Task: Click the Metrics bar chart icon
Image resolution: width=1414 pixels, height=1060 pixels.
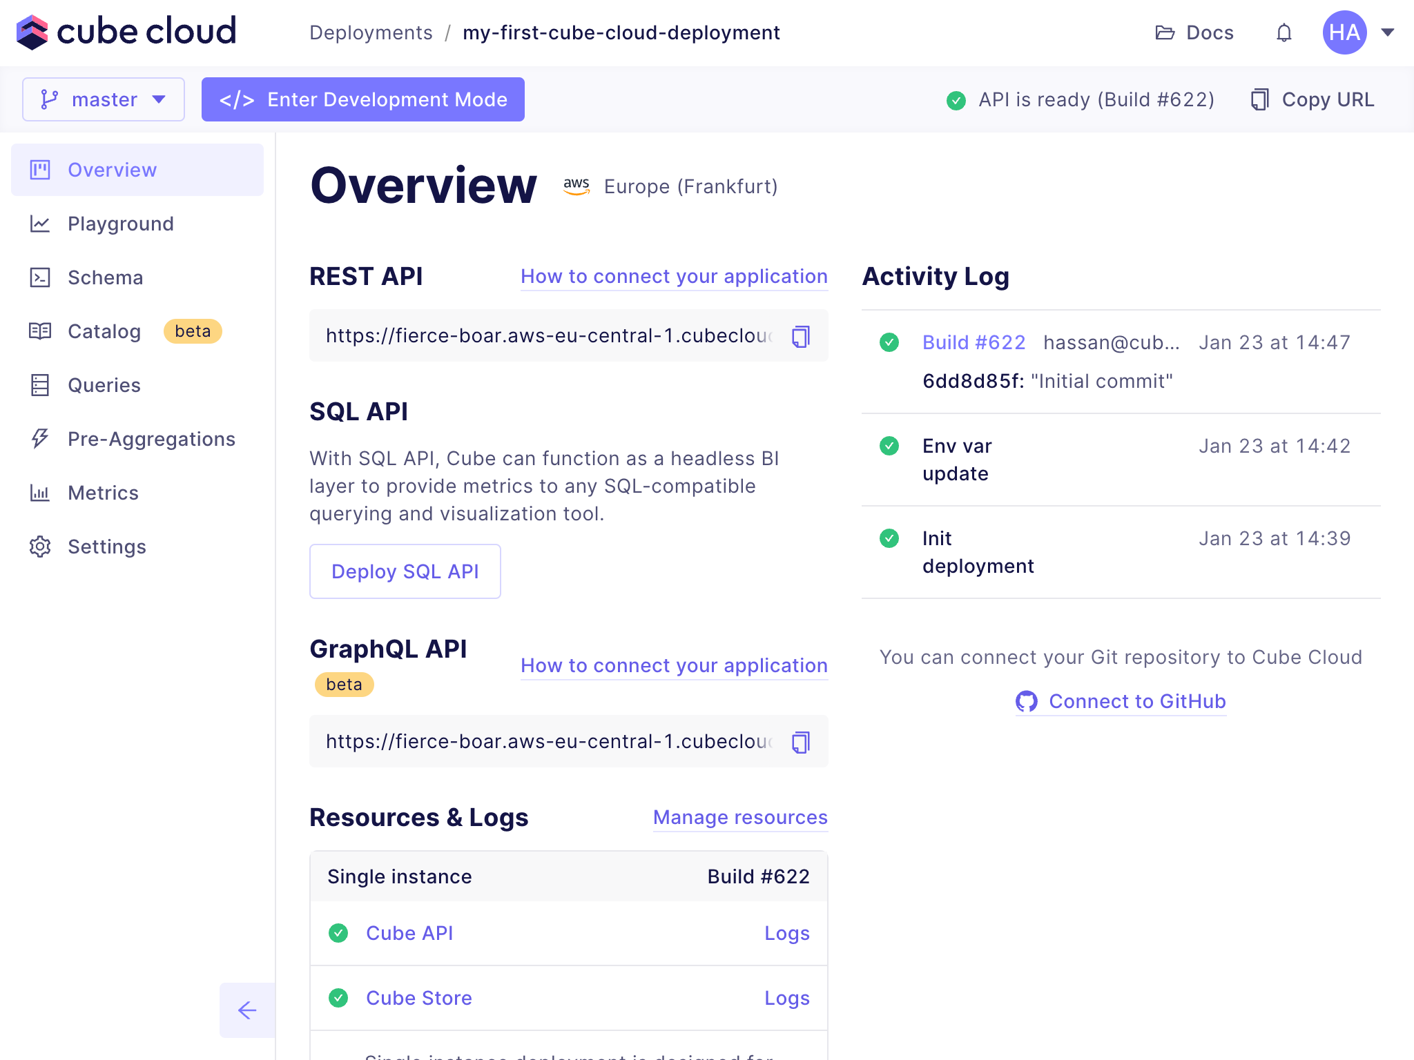Action: coord(40,493)
